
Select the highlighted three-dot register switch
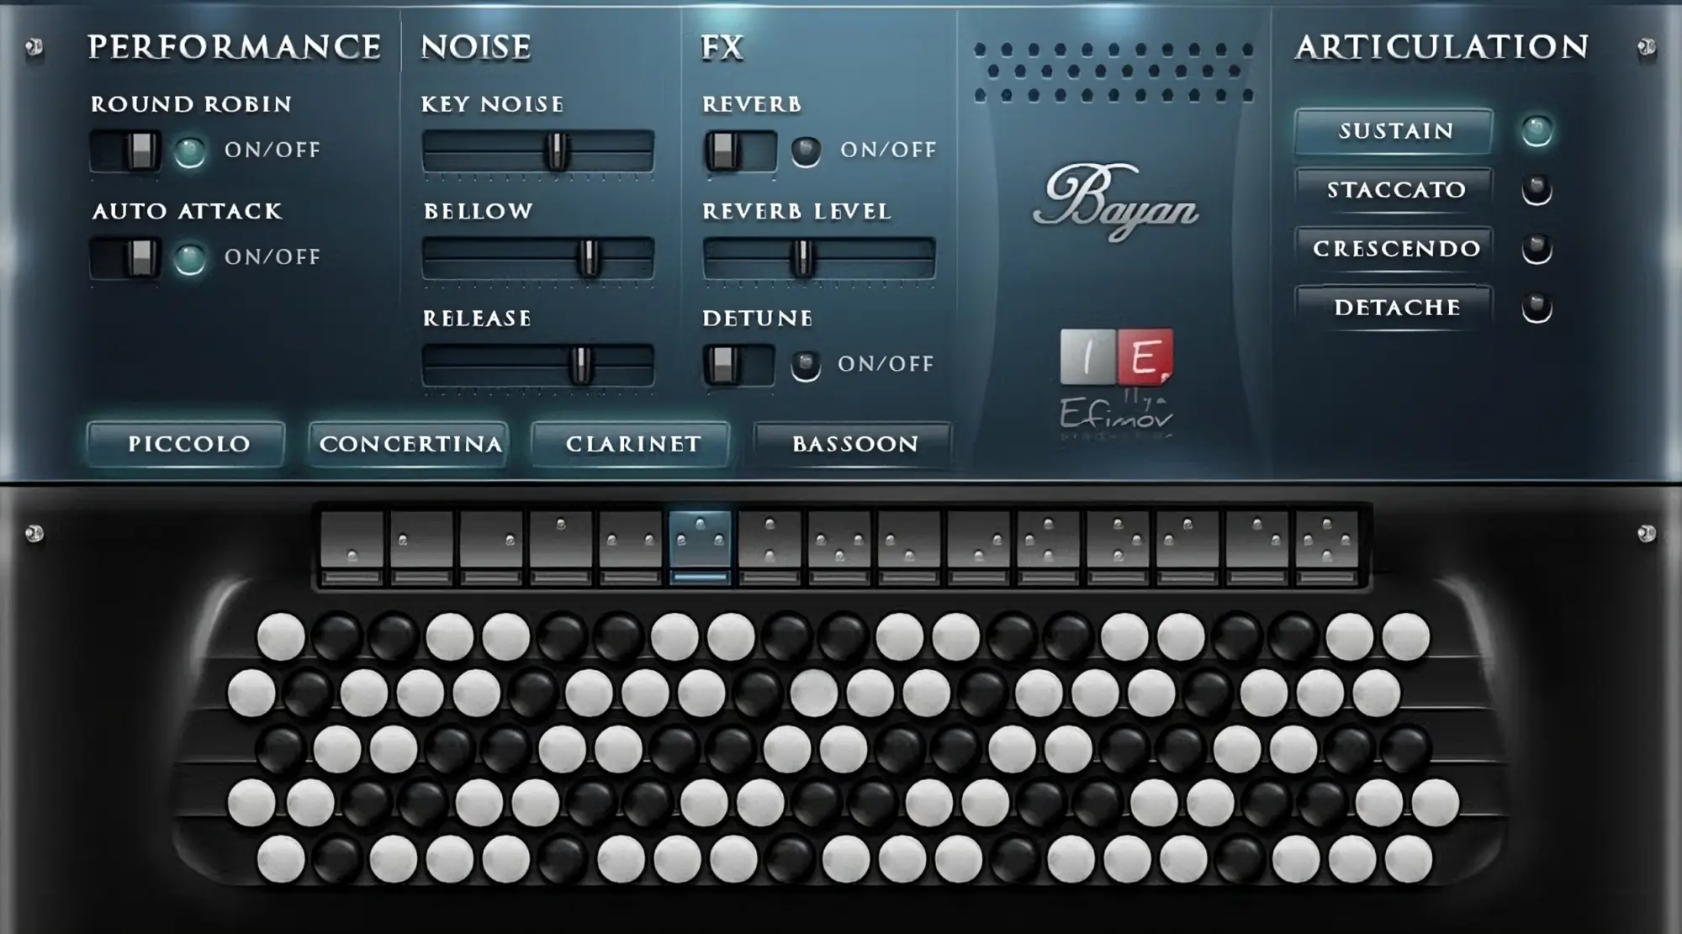[x=700, y=540]
